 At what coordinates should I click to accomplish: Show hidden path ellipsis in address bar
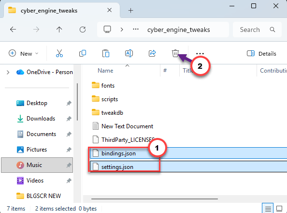136,29
